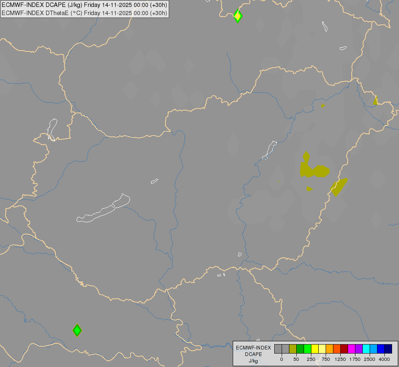Click the olive legend swatch
This screenshot has width=399, height=367.
(x=293, y=349)
